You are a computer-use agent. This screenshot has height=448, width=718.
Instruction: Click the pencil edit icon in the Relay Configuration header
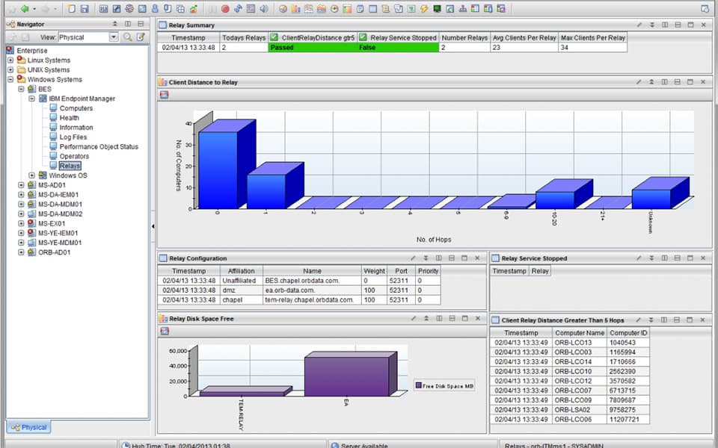(x=413, y=258)
